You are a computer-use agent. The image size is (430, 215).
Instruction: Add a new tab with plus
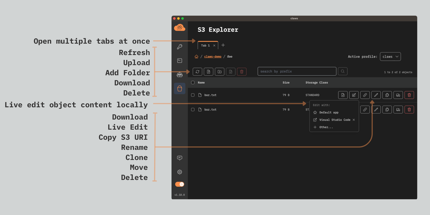coord(223,45)
